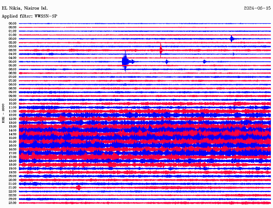Click the station title 'HL Nikia, Nisiros Isl.'
The width and height of the screenshot is (273, 208).
pos(25,8)
